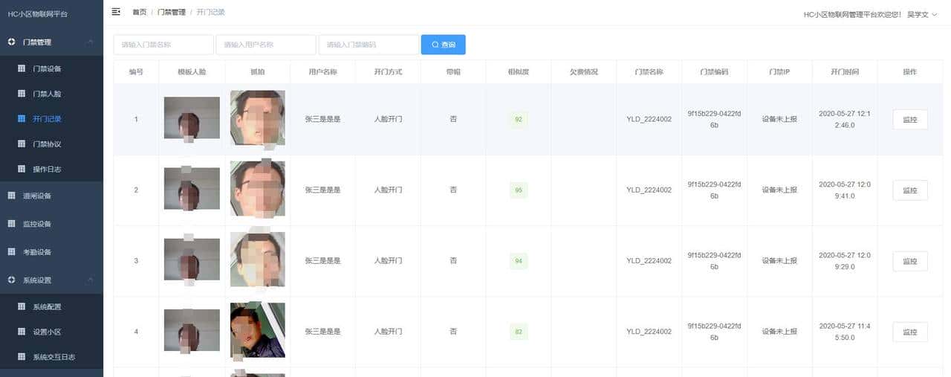
Task: Click the grid icon beside 操作日志
Action: click(x=22, y=169)
